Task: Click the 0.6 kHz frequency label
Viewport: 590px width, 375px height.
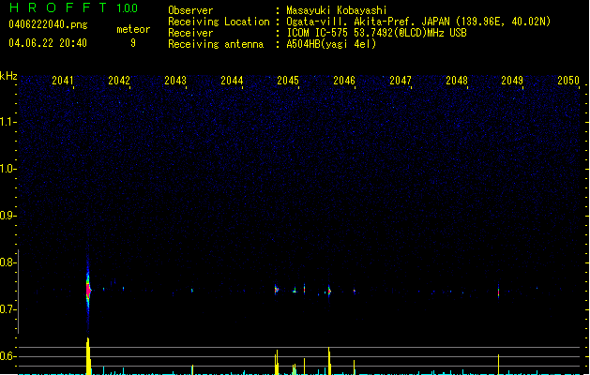Action: pos(8,356)
